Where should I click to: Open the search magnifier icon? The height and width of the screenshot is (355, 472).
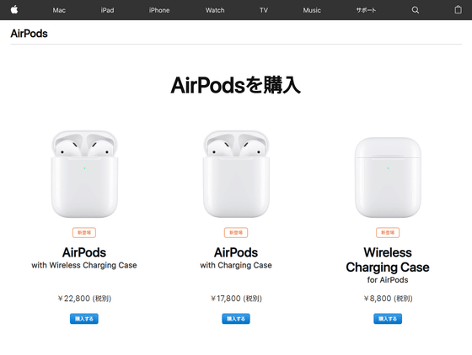(x=415, y=10)
